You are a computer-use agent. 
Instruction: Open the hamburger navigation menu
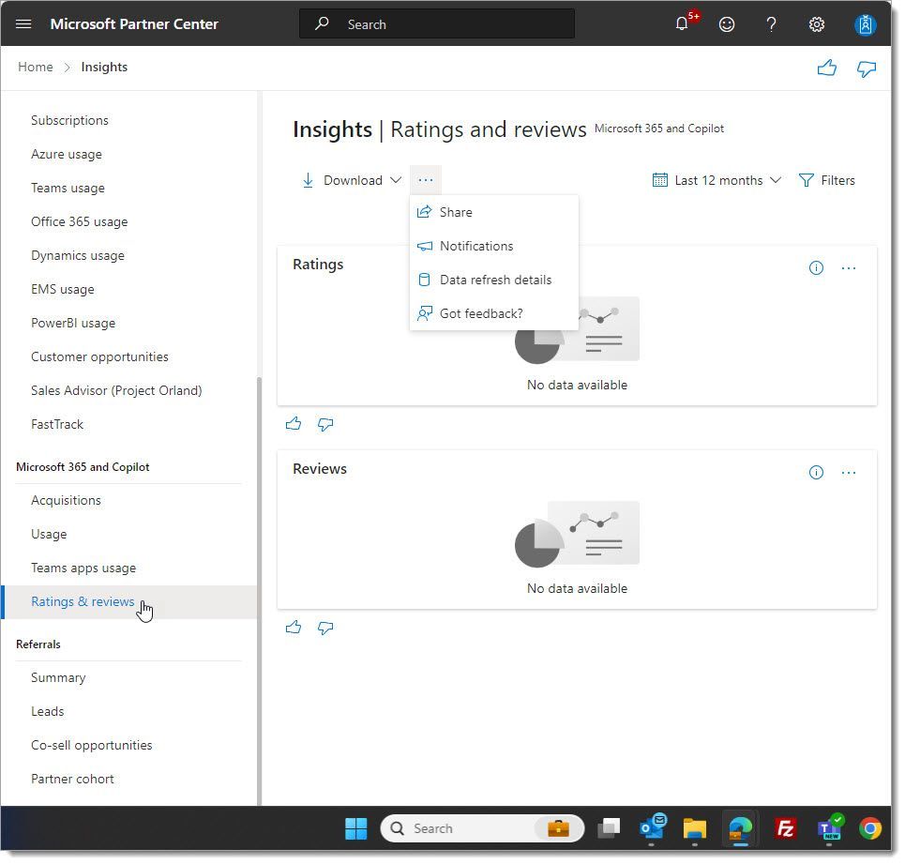23,23
